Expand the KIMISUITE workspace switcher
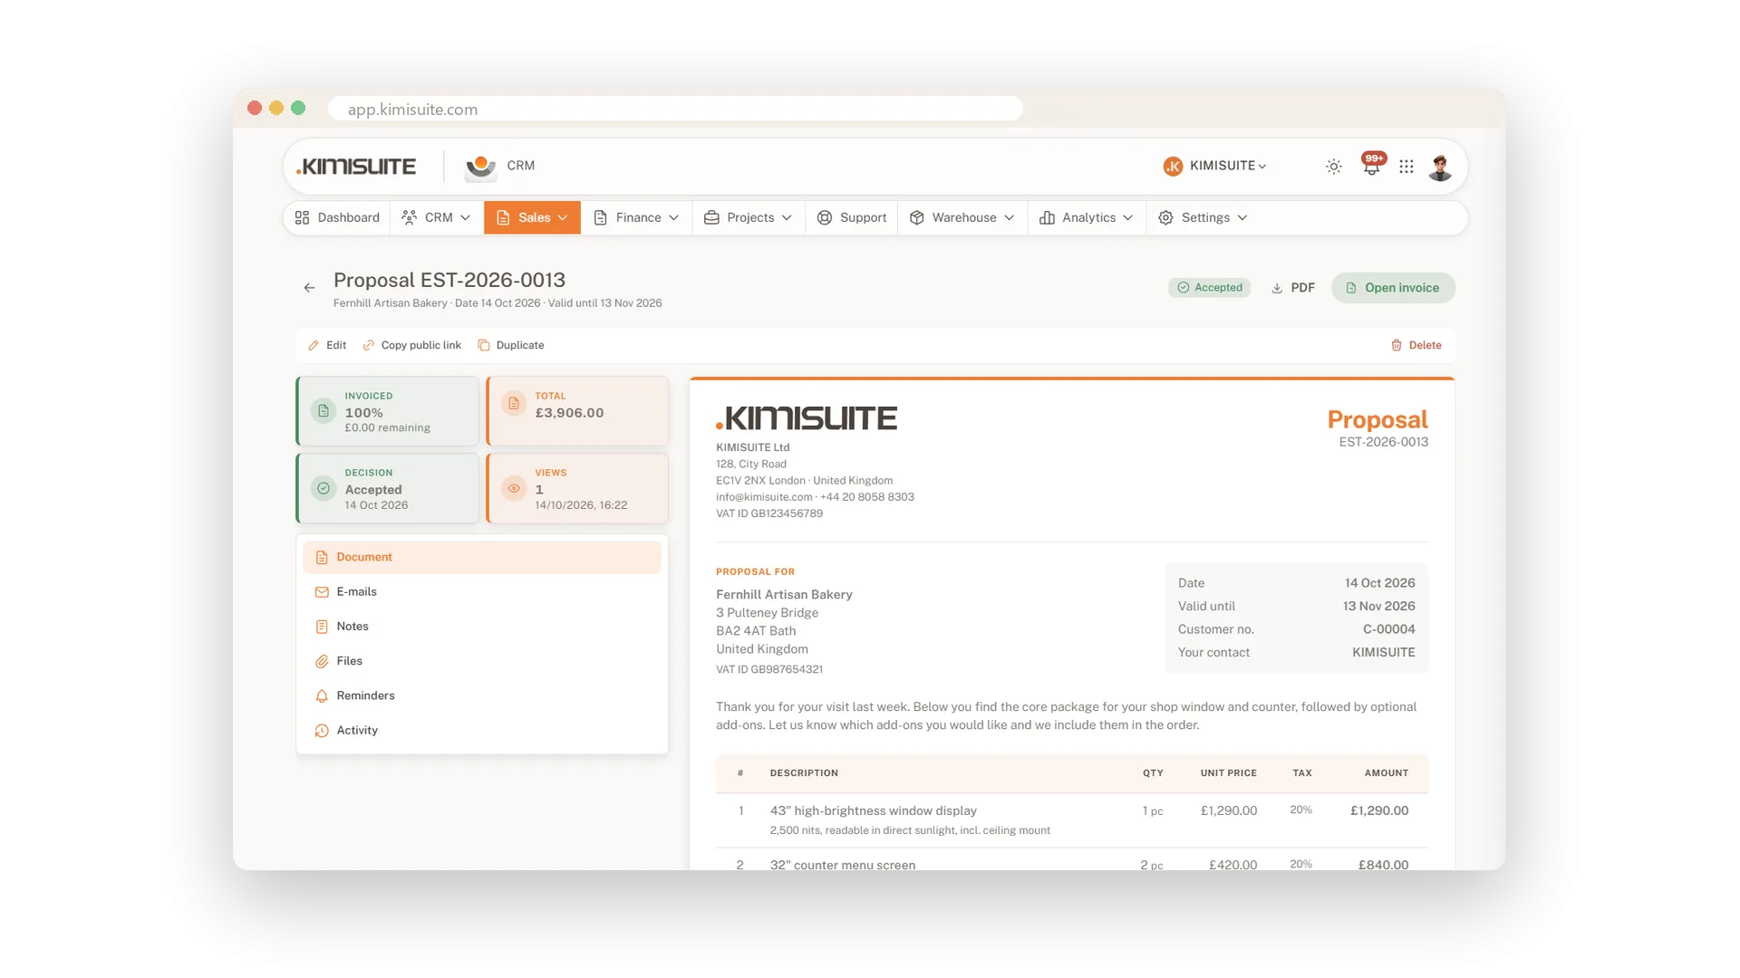 tap(1214, 166)
